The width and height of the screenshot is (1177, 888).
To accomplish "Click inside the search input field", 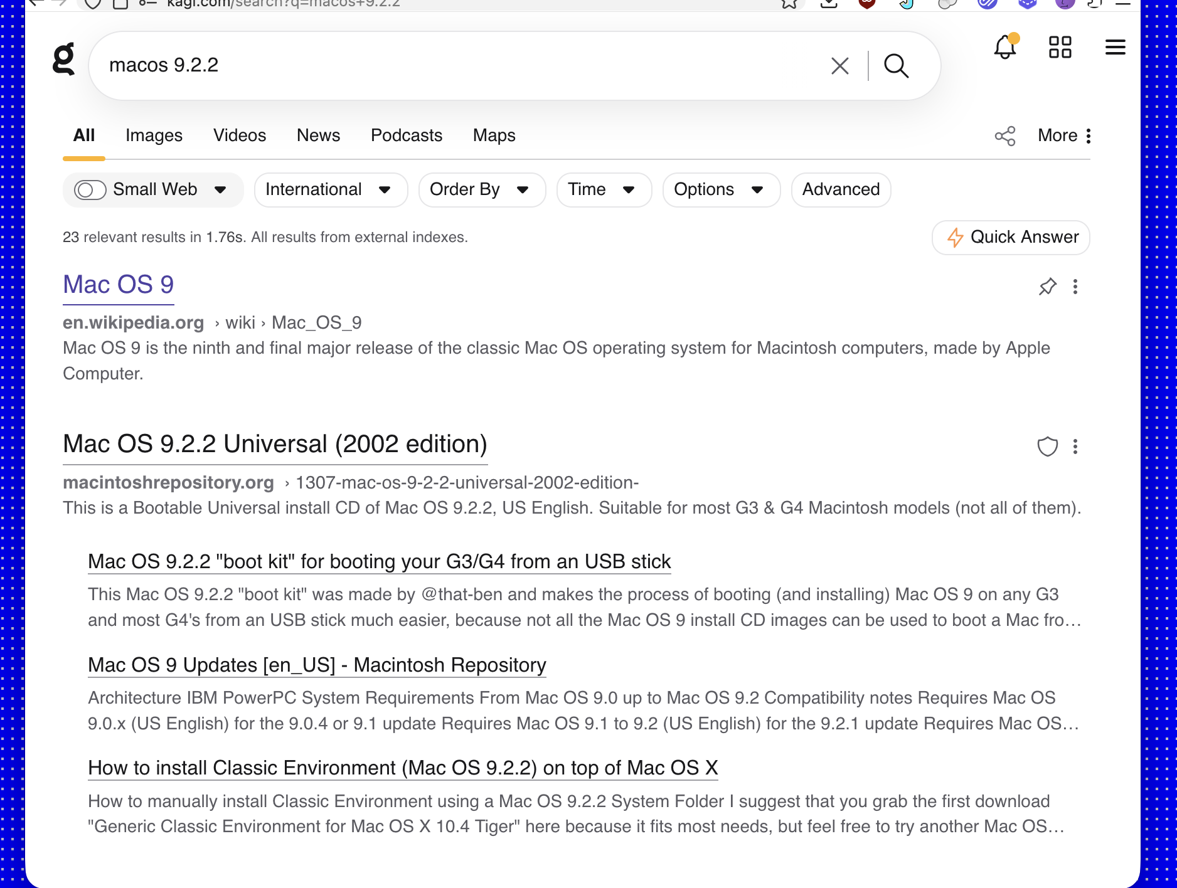I will 439,65.
